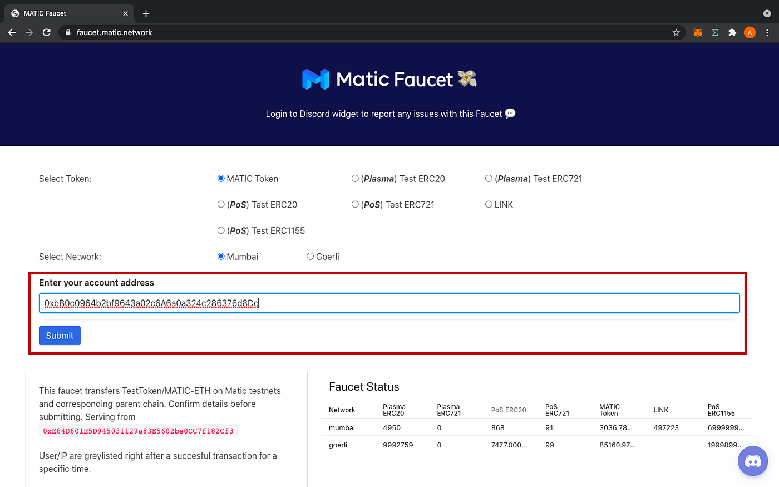Viewport: 779px width, 487px height.
Task: Click the serving faucet address code
Action: click(x=138, y=431)
